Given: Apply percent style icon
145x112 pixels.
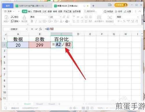Looking at the screenshot, I should coord(124,21).
